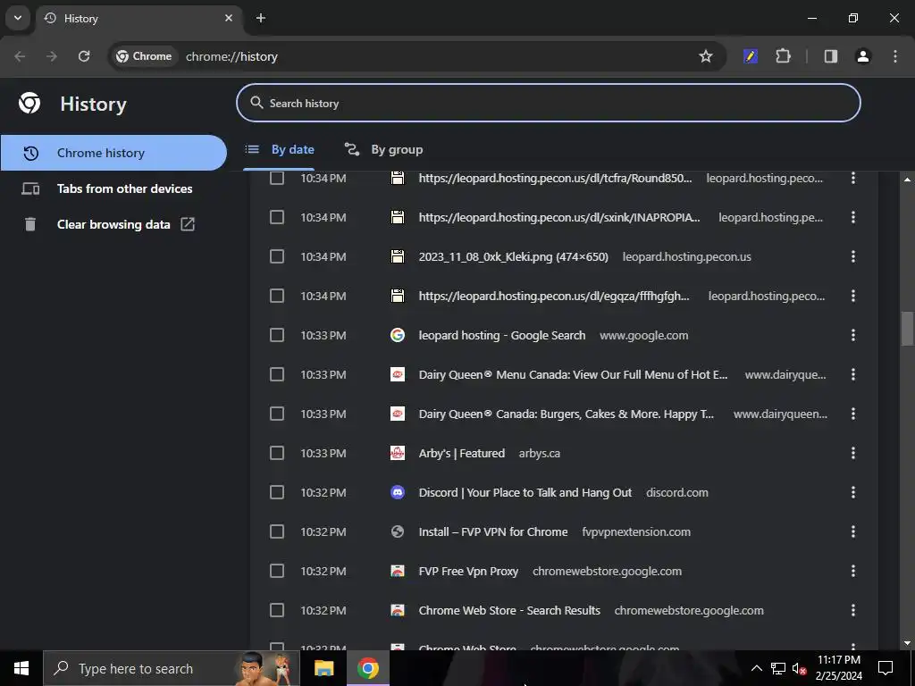
Task: Click the history list vertical scrollbar thumb
Action: pos(907,329)
